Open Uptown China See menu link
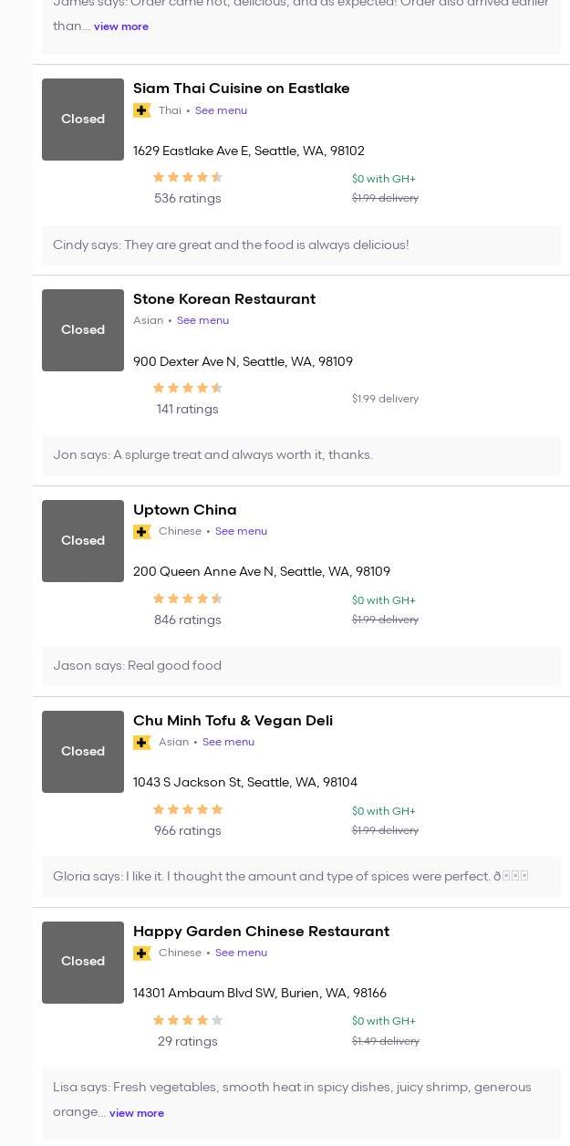This screenshot has height=1146, width=570. click(x=241, y=531)
